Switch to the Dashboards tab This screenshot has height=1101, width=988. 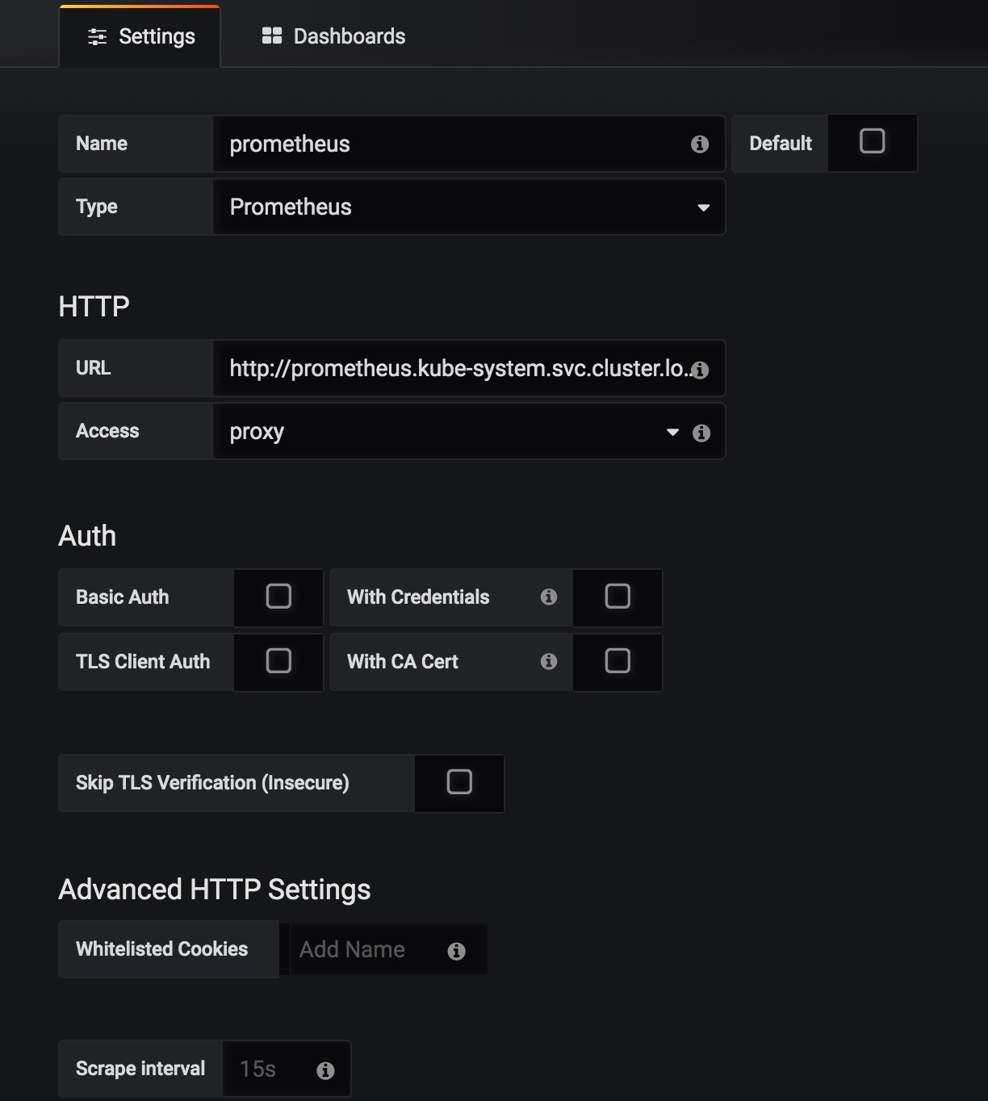[333, 36]
